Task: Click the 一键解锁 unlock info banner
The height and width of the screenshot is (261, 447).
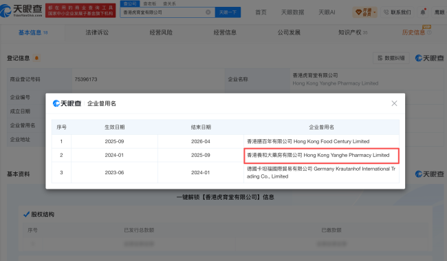Action: click(225, 197)
